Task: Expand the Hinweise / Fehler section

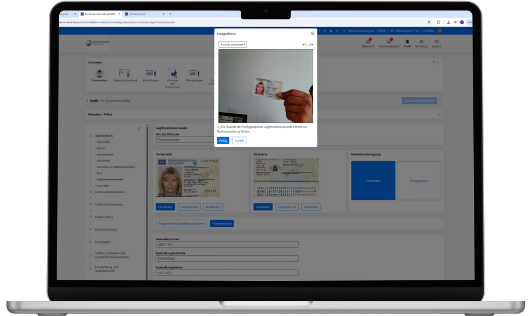Action: point(439,115)
